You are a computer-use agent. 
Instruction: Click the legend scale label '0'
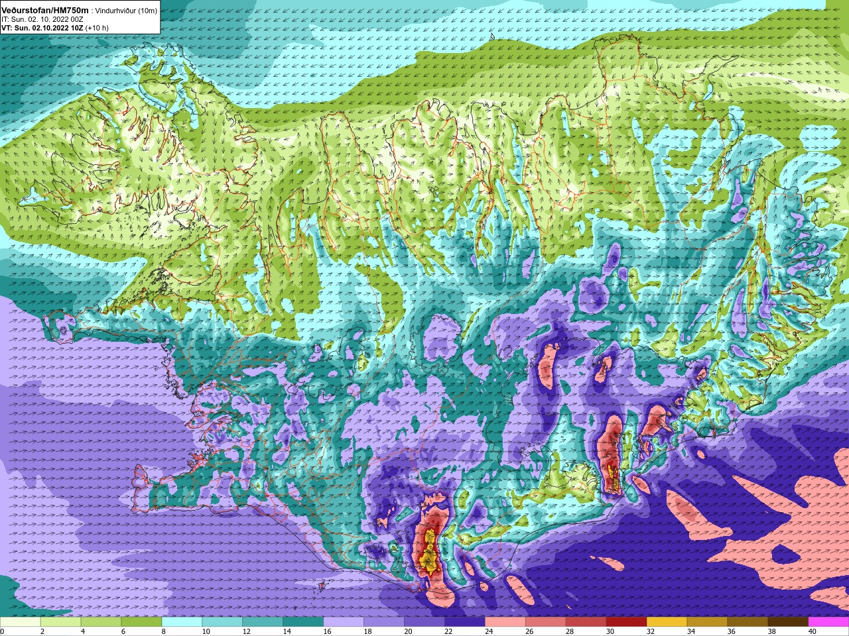pyautogui.click(x=2, y=632)
